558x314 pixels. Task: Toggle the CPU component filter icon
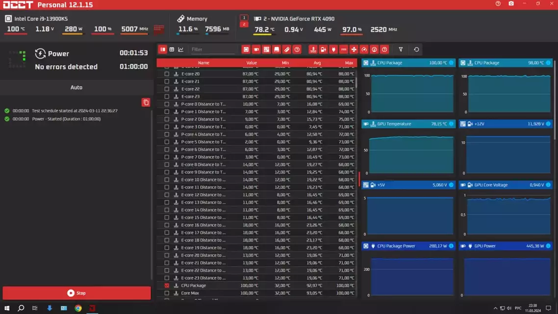(246, 50)
